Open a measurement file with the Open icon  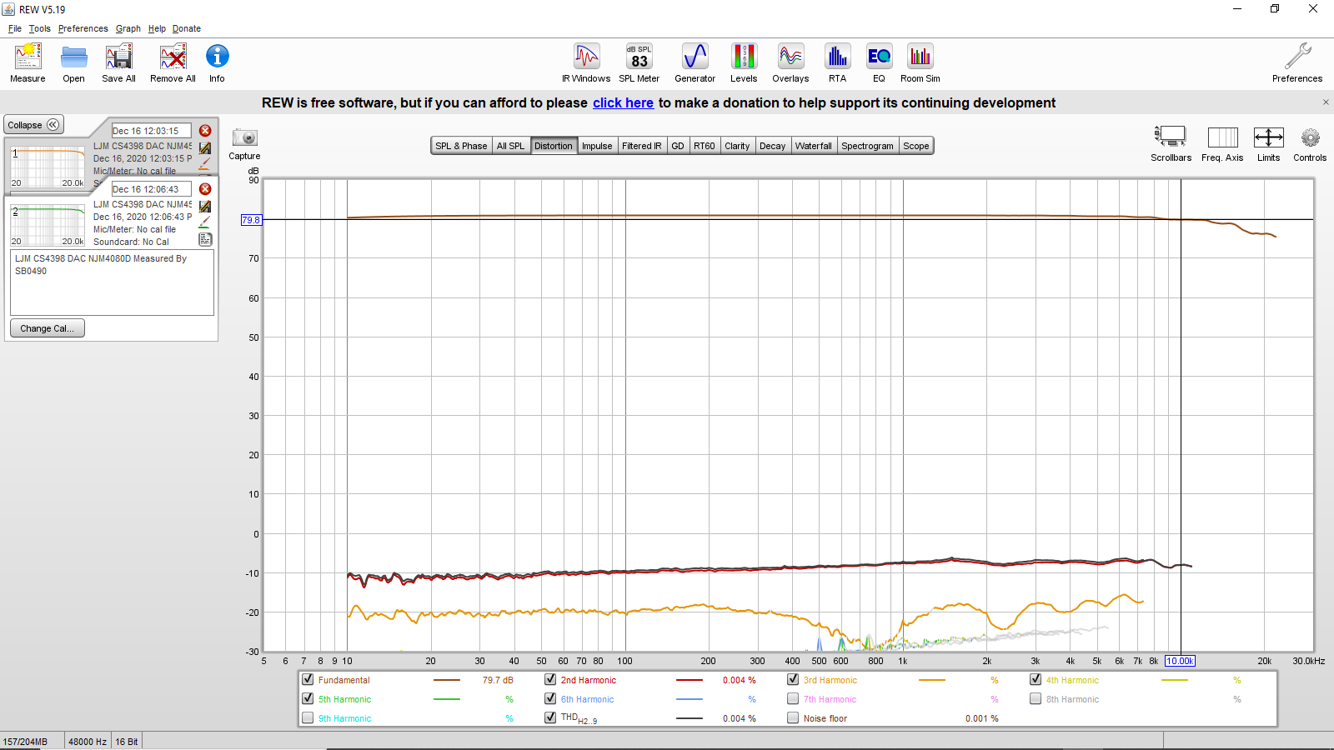tap(73, 63)
